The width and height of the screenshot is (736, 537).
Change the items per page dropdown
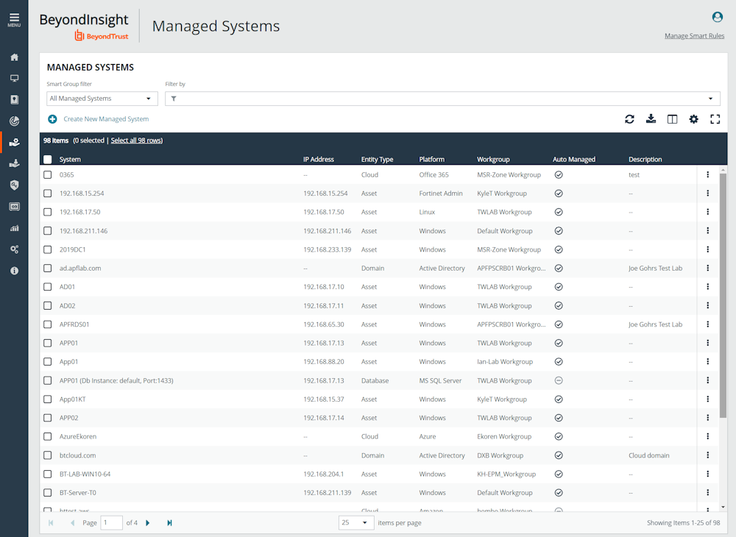pyautogui.click(x=356, y=523)
